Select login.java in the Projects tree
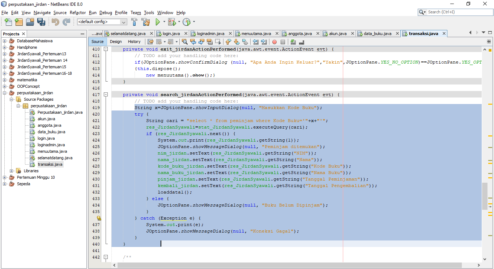Viewport: 494px width, 269px height. [46, 138]
